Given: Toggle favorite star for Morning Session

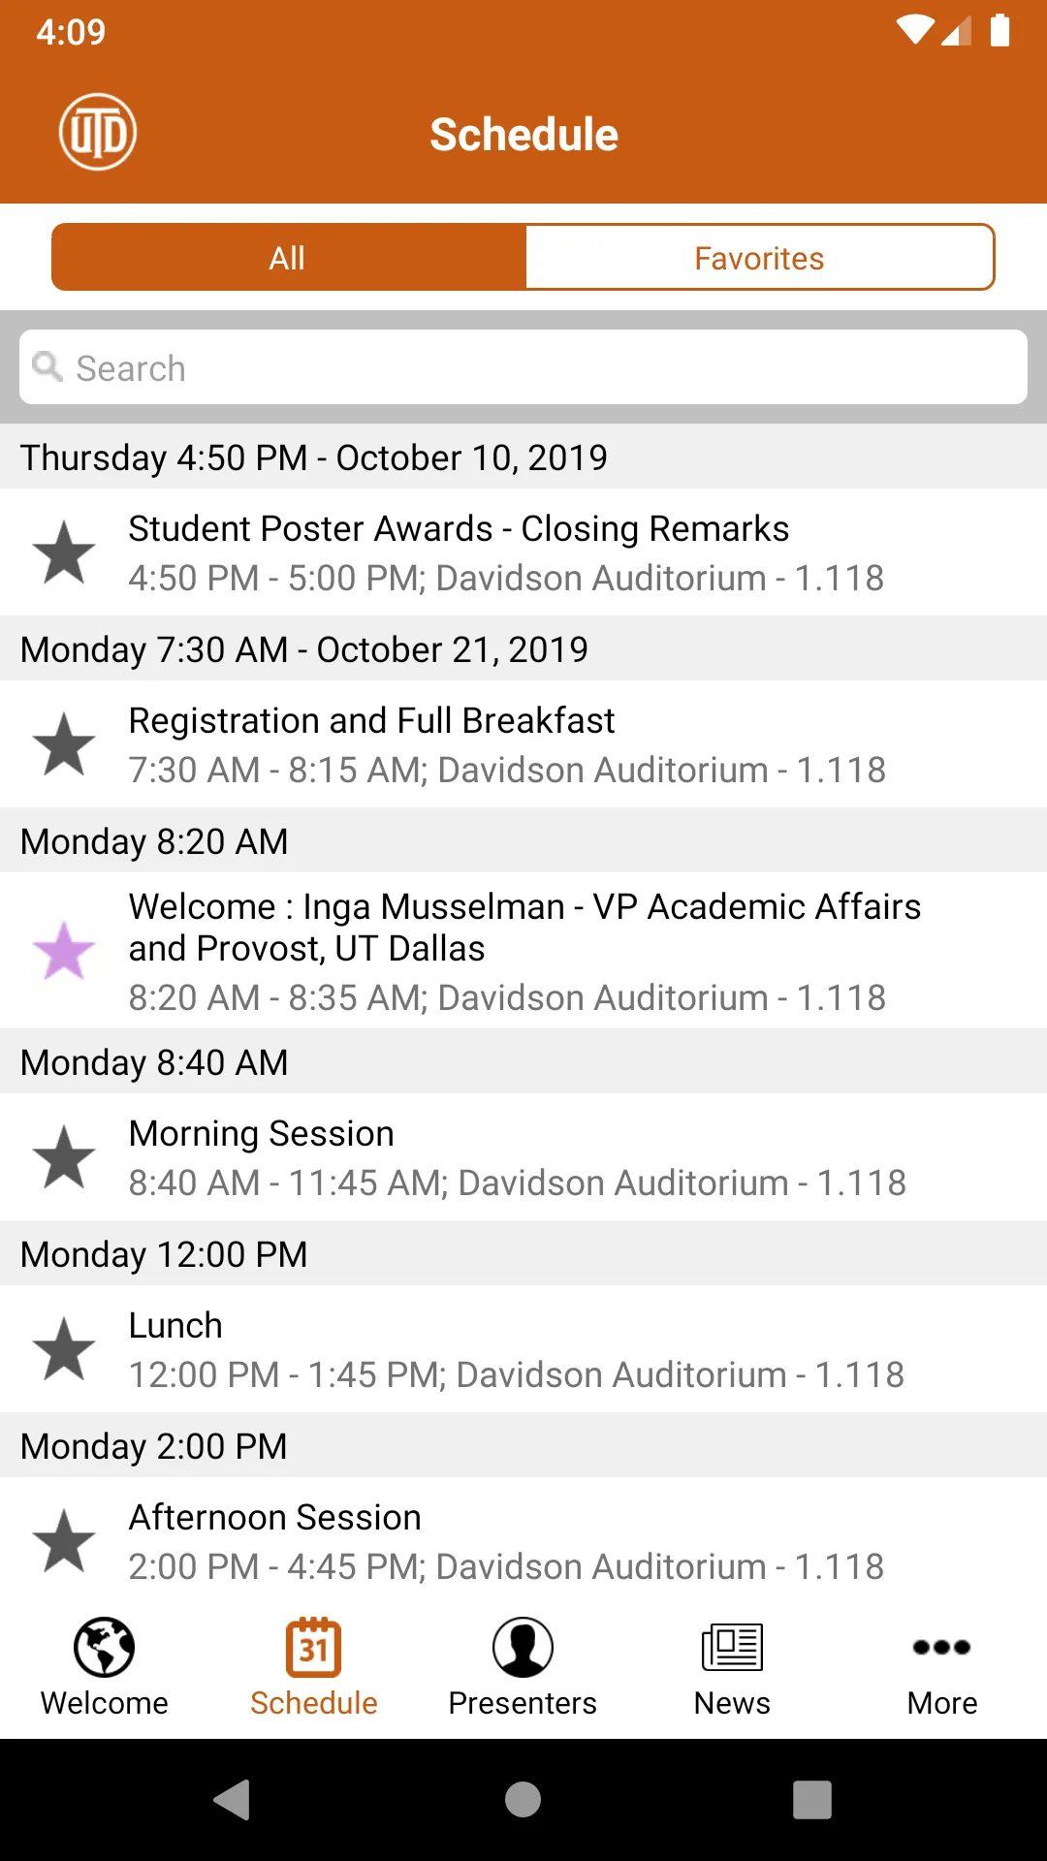Looking at the screenshot, I should tap(64, 1157).
